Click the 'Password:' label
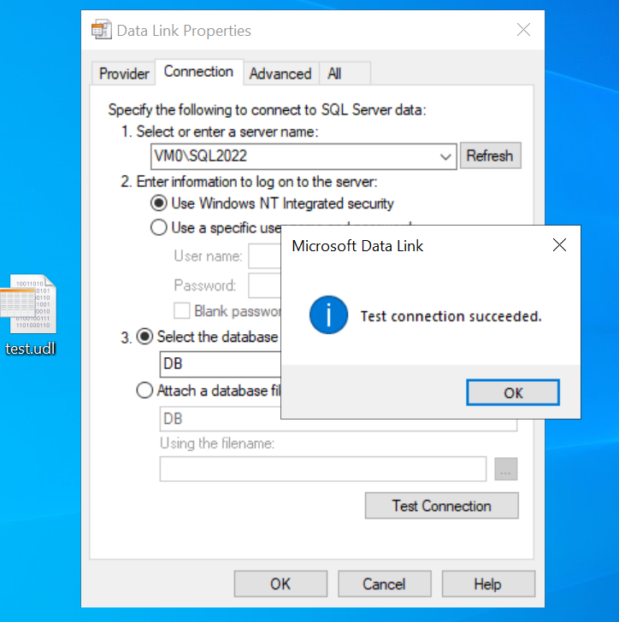The height and width of the screenshot is (622, 619). [205, 285]
